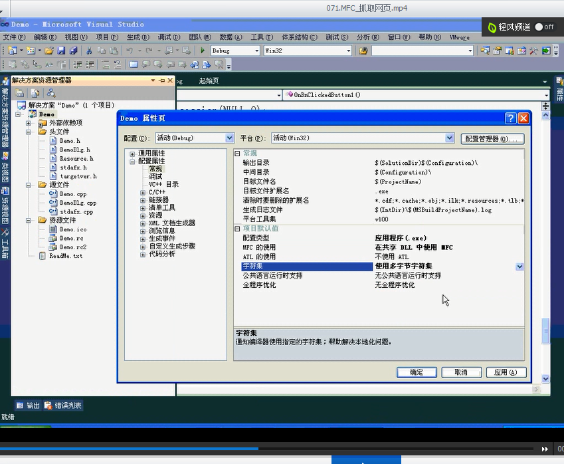Open the 输出 tab
Image resolution: width=564 pixels, height=464 pixels.
tap(29, 406)
